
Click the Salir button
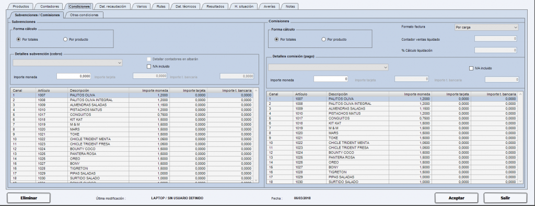coord(505,198)
